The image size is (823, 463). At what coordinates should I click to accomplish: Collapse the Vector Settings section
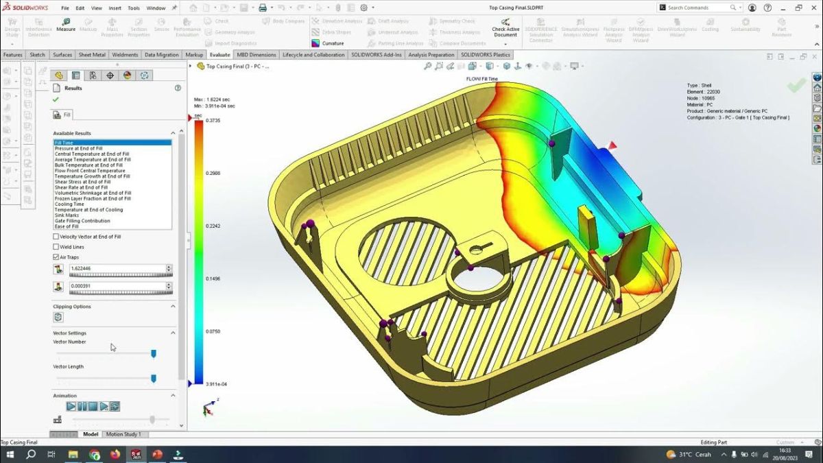tap(172, 333)
